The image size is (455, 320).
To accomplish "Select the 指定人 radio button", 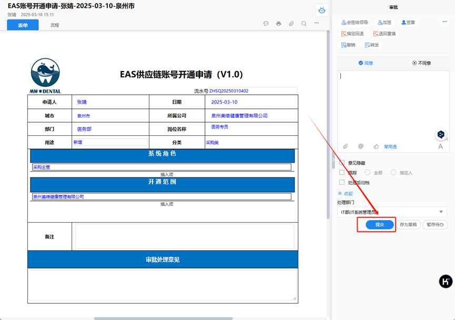I will (x=393, y=173).
